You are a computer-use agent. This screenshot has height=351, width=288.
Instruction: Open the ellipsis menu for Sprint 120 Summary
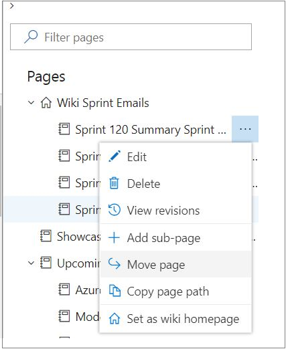(245, 129)
